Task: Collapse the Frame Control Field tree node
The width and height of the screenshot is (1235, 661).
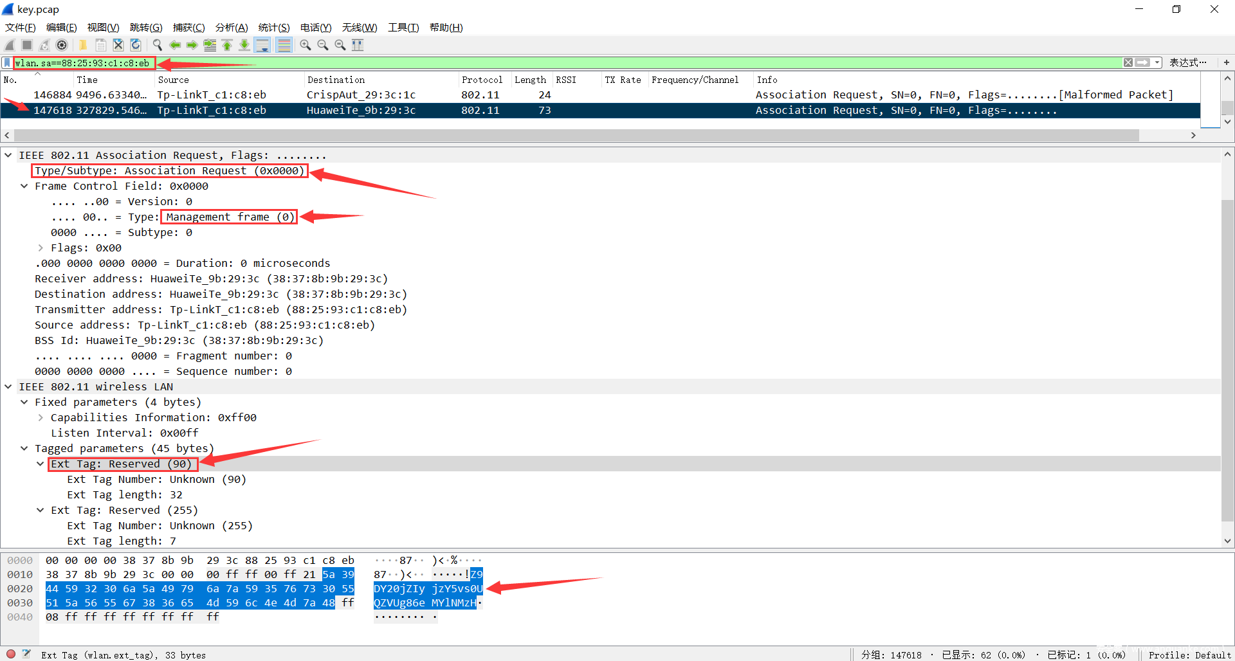Action: [x=24, y=186]
